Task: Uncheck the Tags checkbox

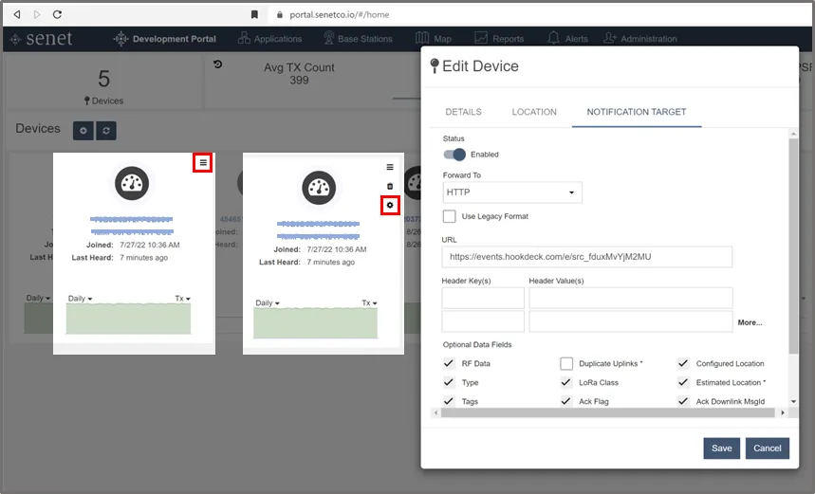Action: [449, 401]
